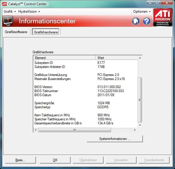This screenshot has height=169, width=175.
Task: Select the Speichertyp row
Action: (85, 107)
